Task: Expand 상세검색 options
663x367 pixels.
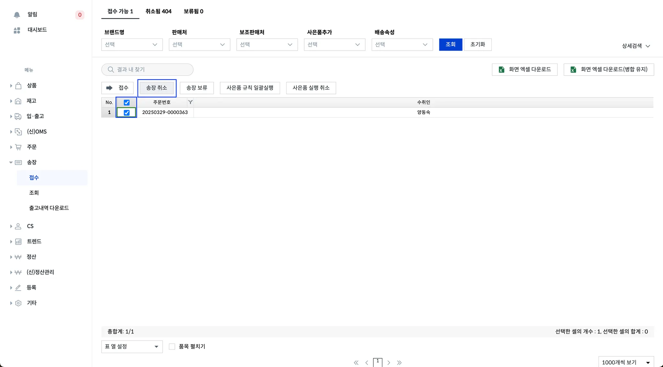Action: [x=636, y=46]
